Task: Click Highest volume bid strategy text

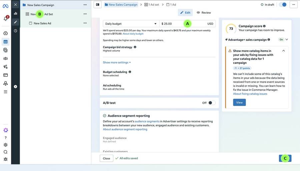Action: tap(112, 51)
